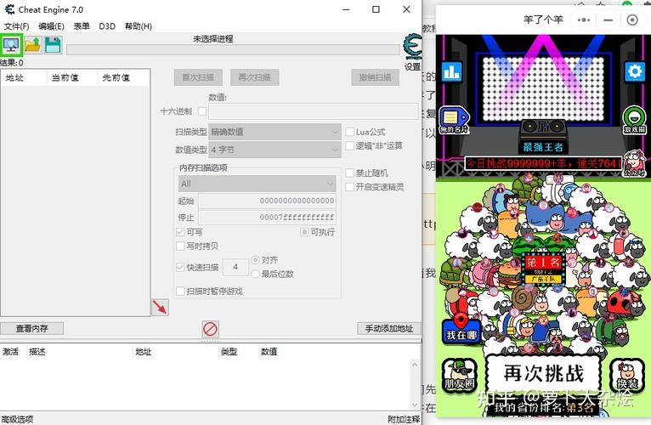Enable 禁止随机 checkbox
Image resolution: width=651 pixels, height=425 pixels.
coord(350,173)
